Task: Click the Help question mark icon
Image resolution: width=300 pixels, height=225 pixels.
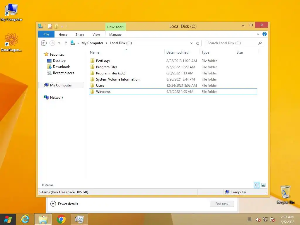Action: coord(265,34)
